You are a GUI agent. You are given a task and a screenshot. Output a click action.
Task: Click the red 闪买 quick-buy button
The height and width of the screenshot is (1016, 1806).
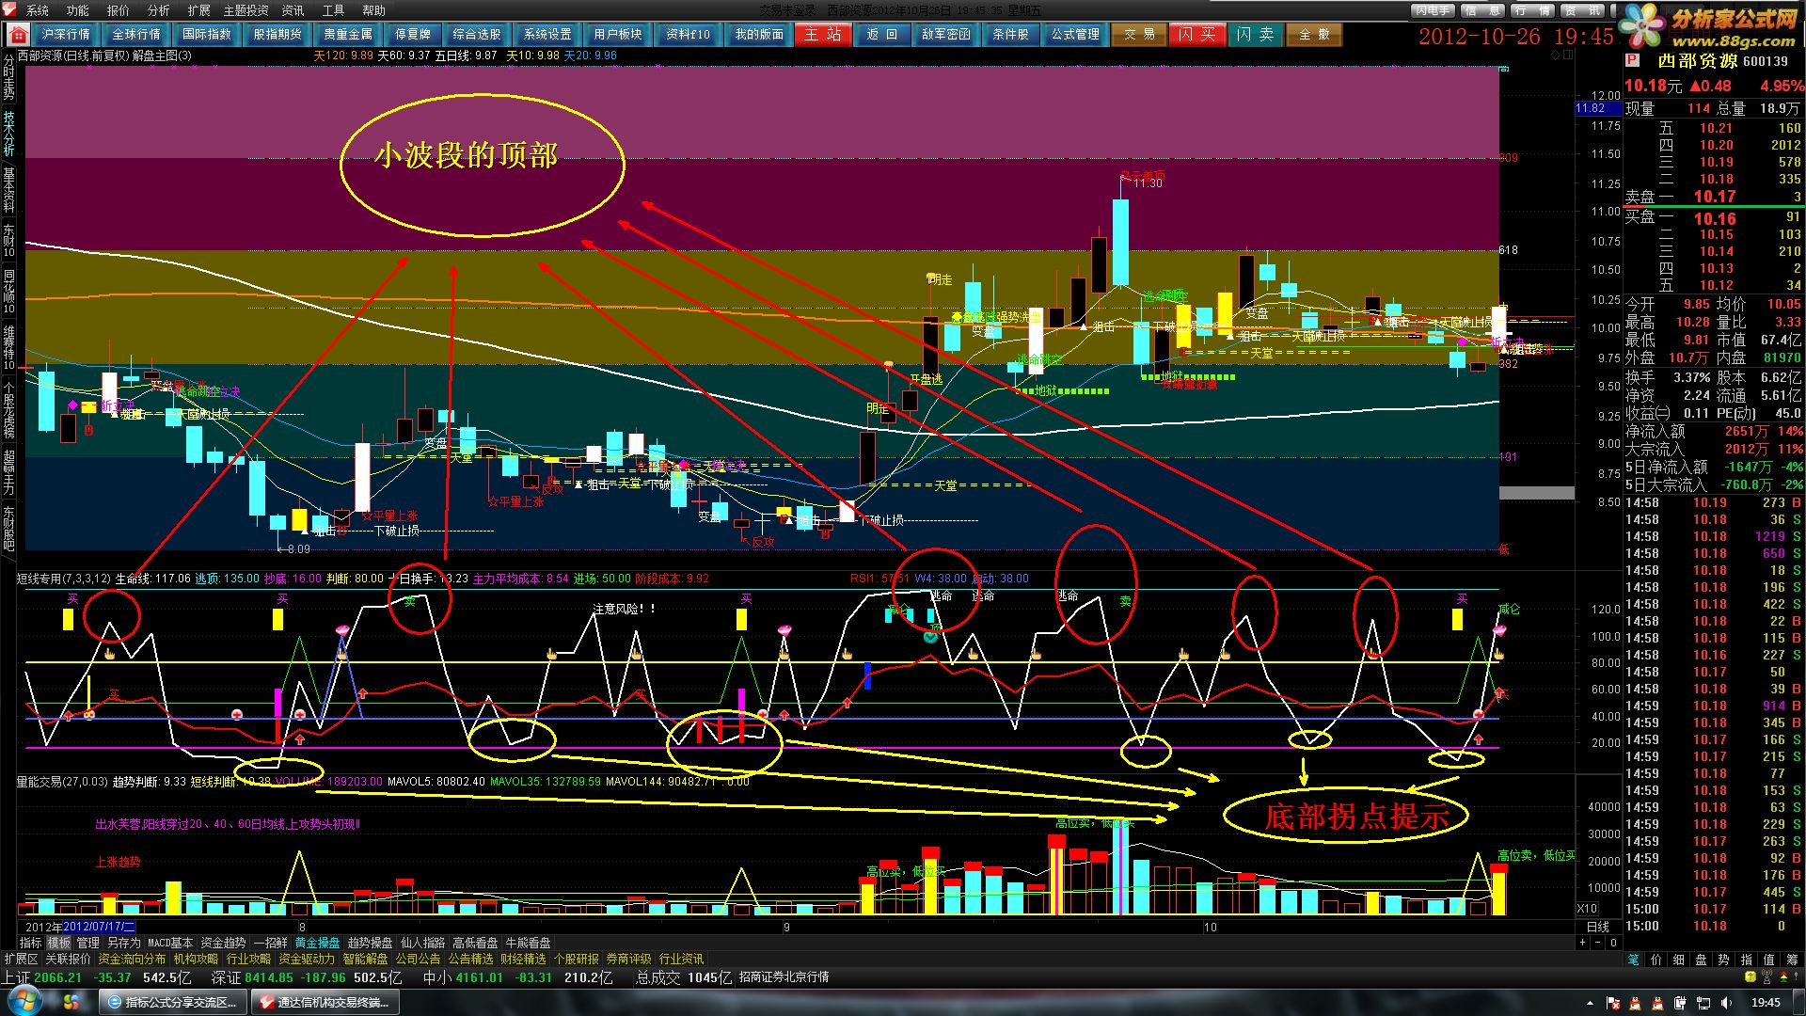pos(1196,34)
